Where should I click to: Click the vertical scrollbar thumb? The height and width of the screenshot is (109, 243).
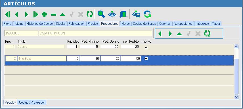(236, 76)
